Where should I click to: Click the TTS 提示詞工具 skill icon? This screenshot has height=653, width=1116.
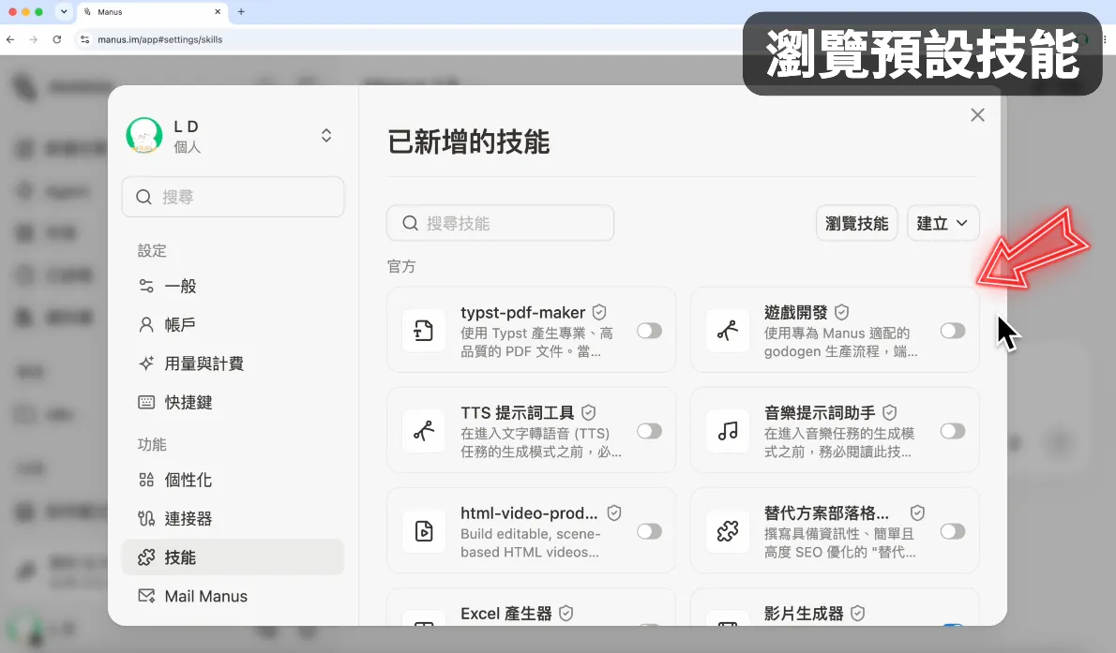click(424, 431)
